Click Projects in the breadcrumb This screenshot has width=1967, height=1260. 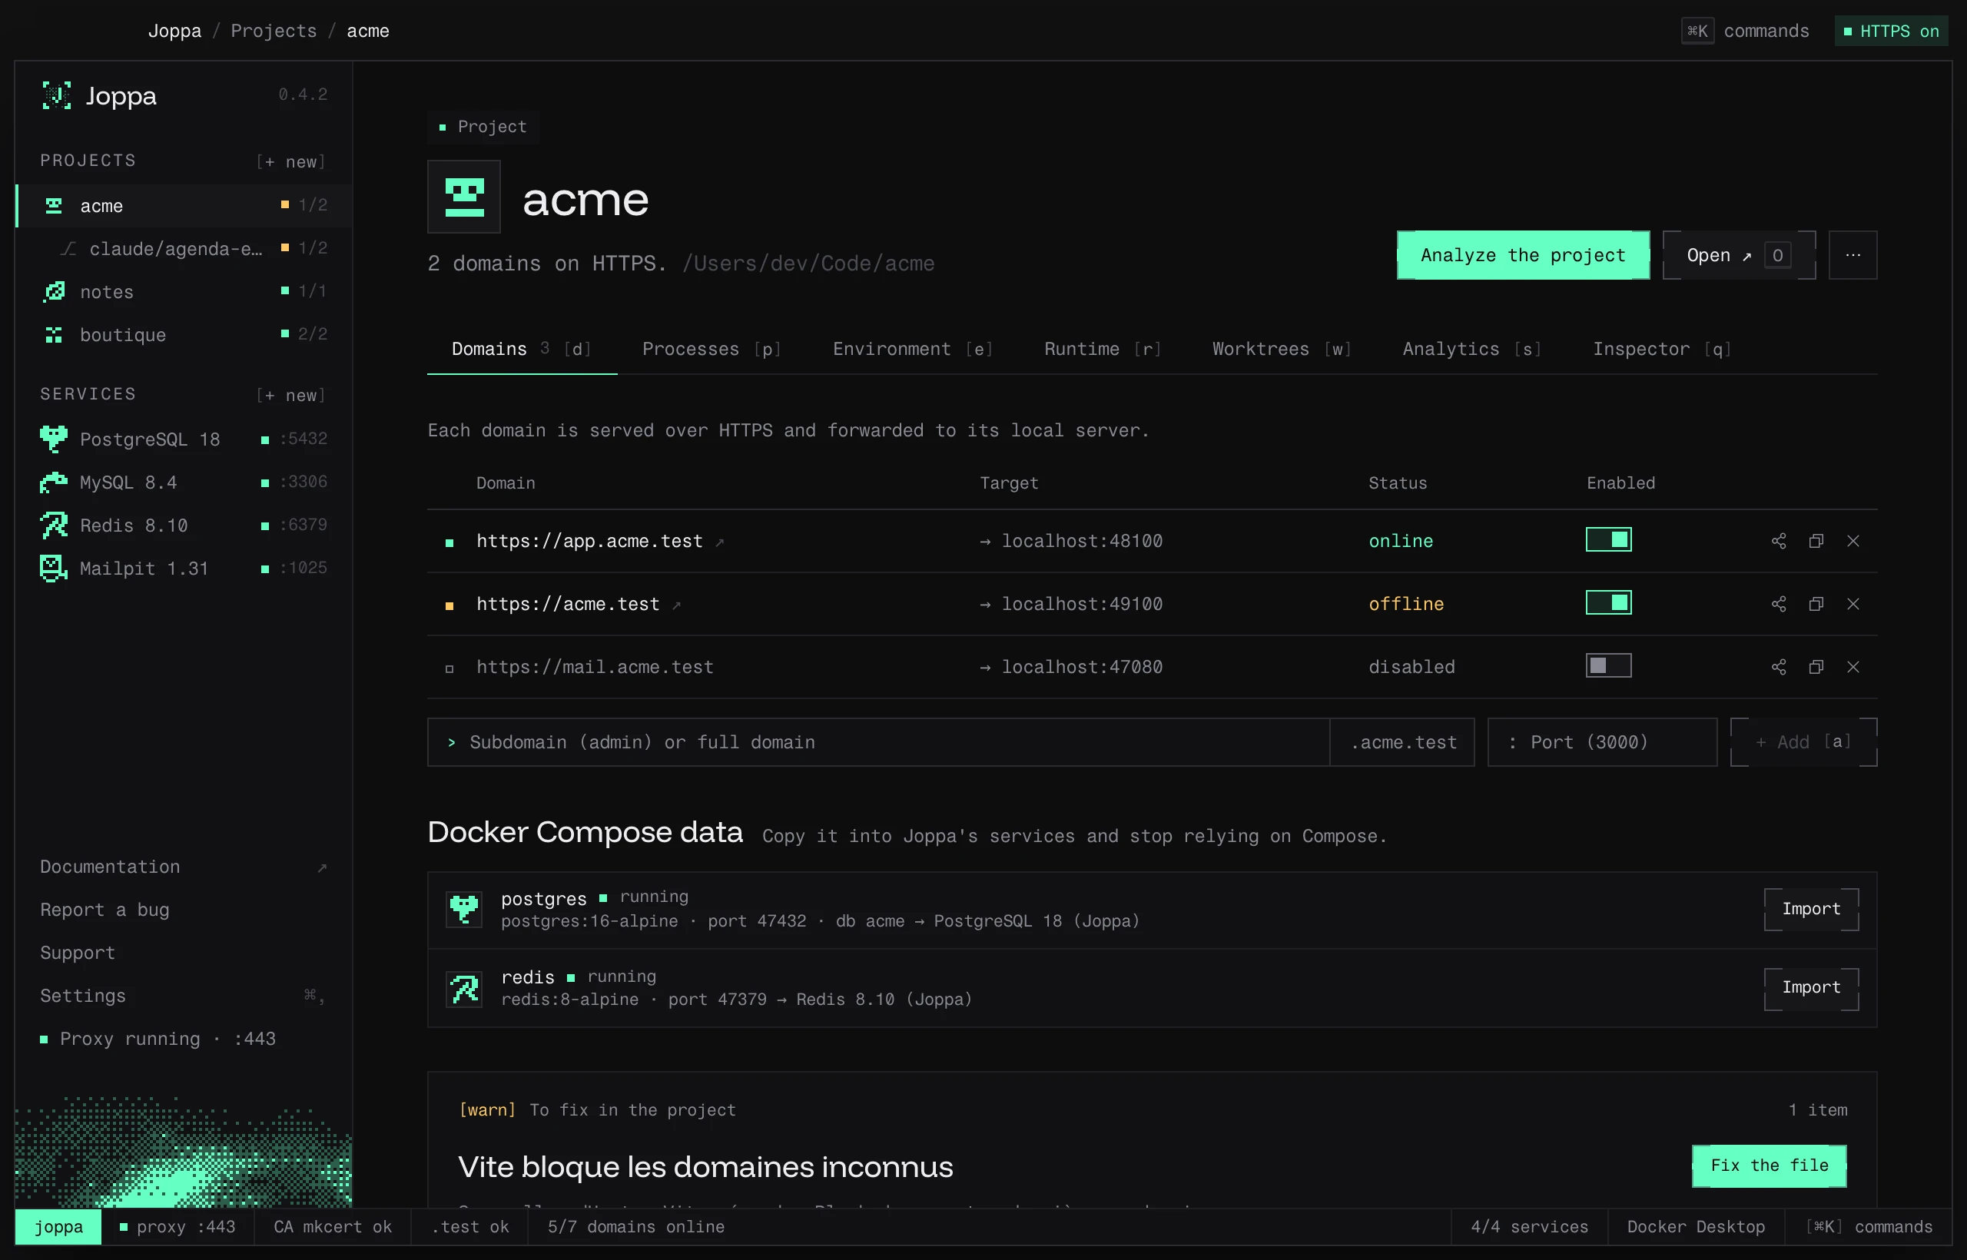[x=274, y=31]
